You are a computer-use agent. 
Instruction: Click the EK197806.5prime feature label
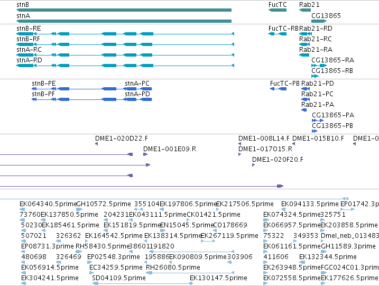point(188,204)
